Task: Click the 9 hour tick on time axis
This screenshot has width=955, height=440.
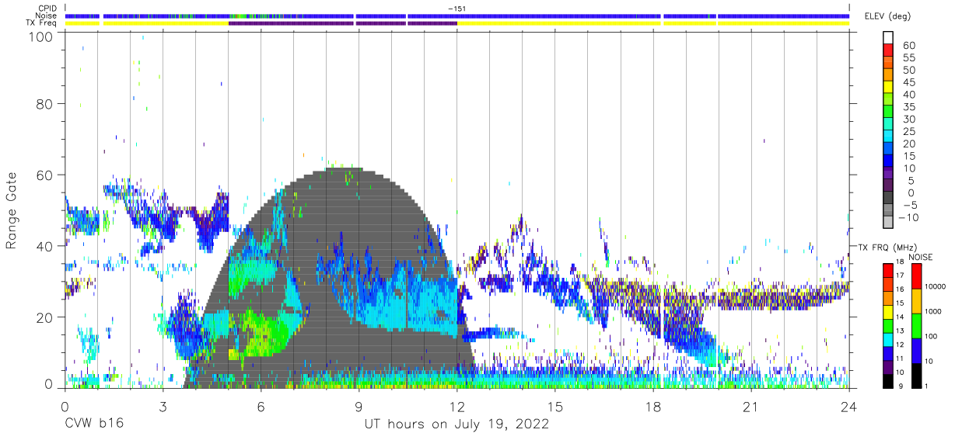Action: (359, 406)
